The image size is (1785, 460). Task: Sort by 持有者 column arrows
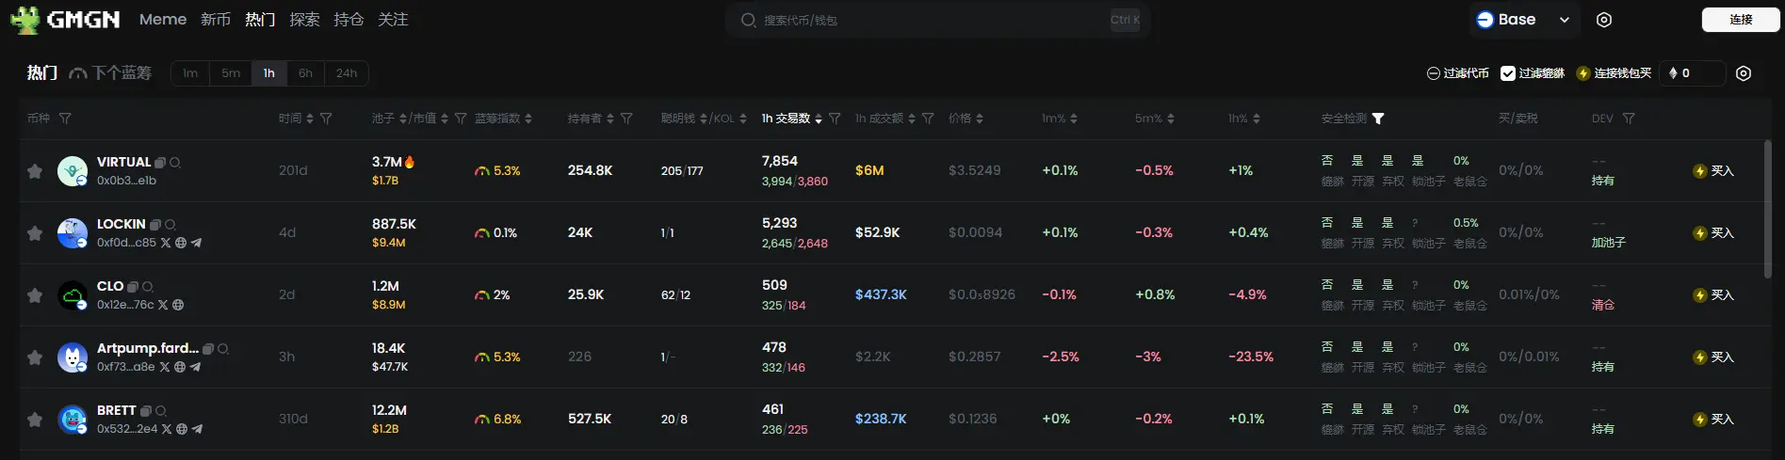(610, 119)
